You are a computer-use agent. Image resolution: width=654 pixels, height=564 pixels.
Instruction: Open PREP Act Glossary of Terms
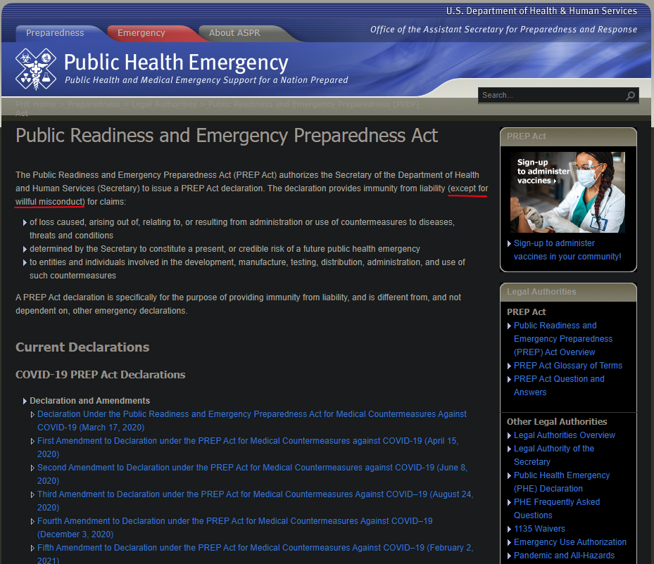click(567, 366)
